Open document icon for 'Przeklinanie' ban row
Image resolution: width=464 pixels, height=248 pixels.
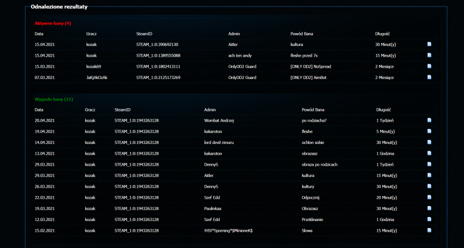(429, 219)
